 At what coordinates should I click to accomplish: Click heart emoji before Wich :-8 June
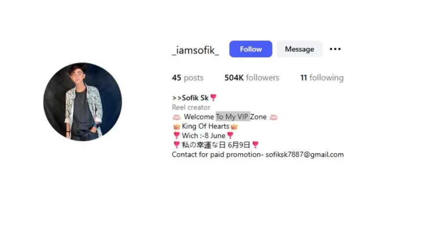177,135
